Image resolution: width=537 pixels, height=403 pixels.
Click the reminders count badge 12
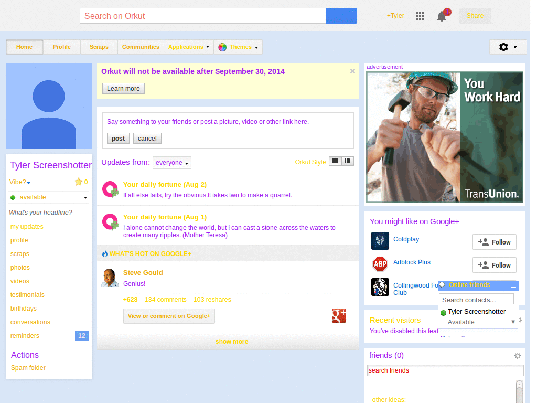click(x=81, y=336)
